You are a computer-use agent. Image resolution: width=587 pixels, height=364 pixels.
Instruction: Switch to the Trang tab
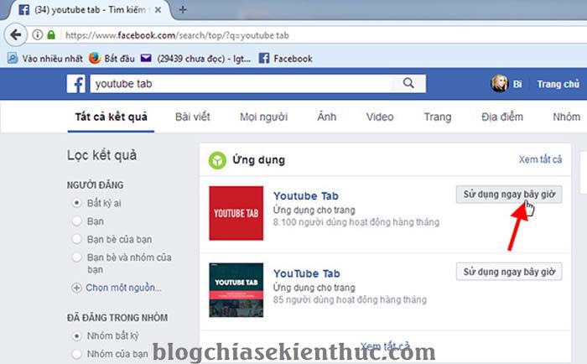click(x=437, y=117)
